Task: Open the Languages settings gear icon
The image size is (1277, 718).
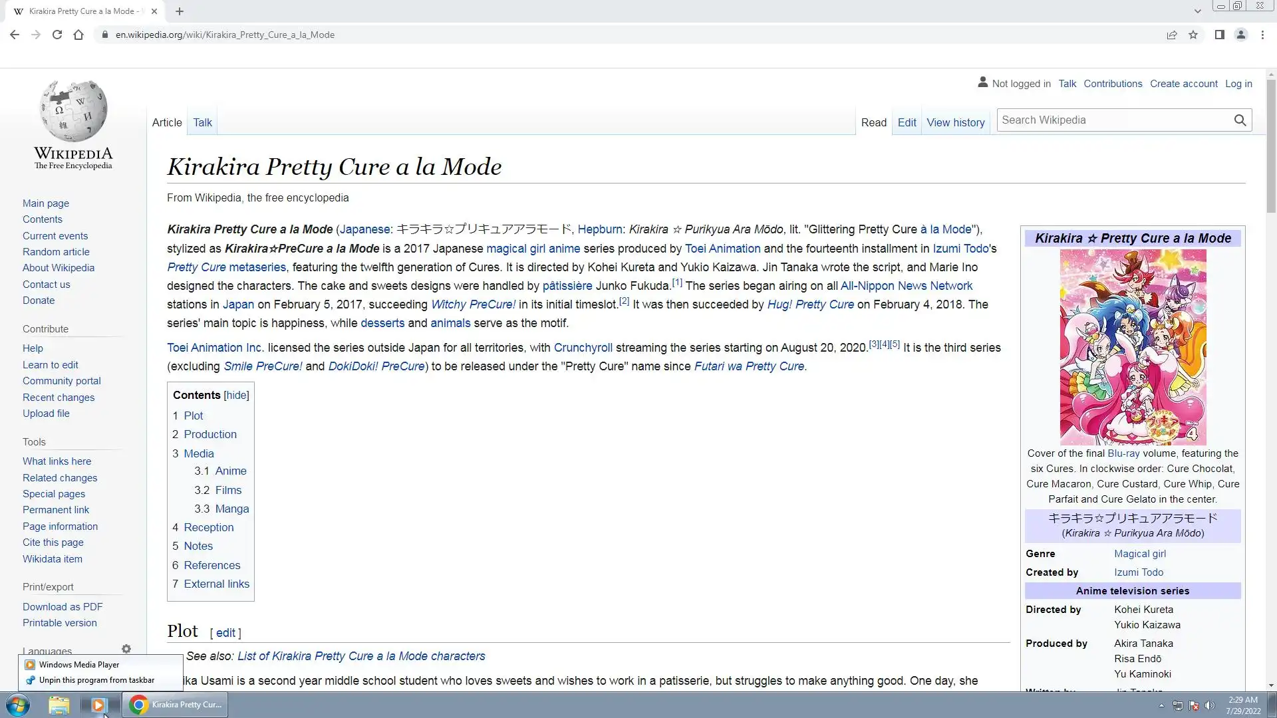Action: (126, 649)
